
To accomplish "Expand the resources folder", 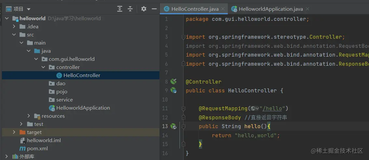I will click(x=29, y=116).
